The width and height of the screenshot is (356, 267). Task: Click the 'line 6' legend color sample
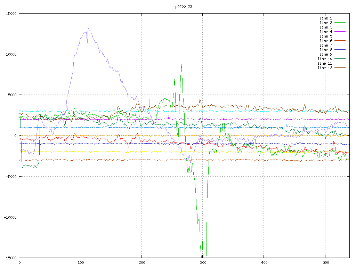[340, 41]
